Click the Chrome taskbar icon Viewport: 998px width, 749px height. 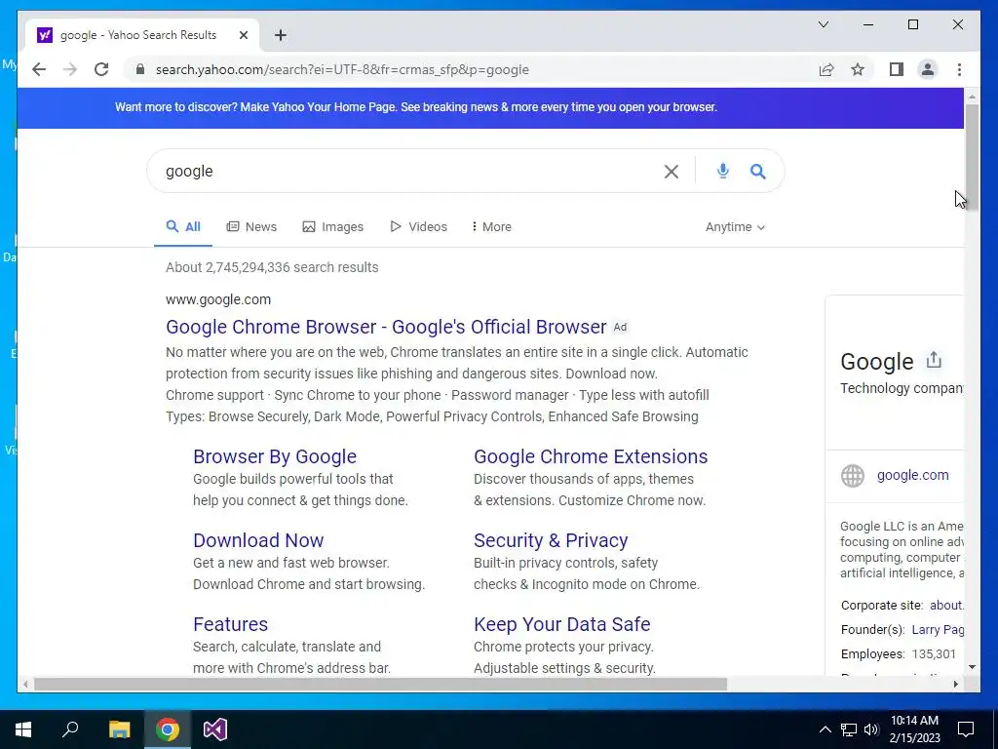click(x=168, y=729)
